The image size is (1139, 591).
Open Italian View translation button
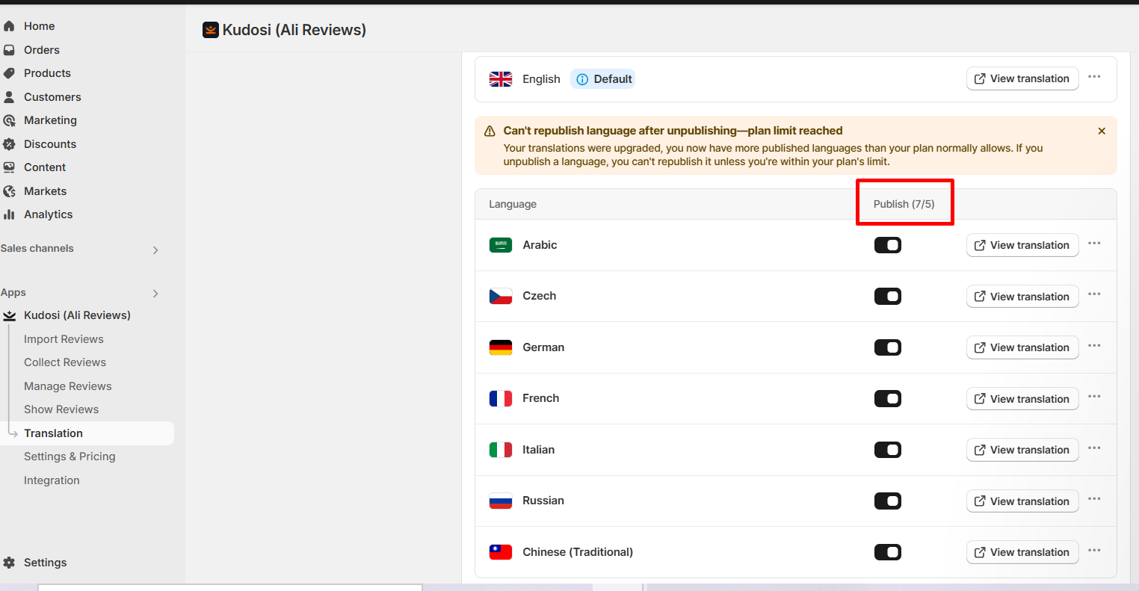(1022, 450)
